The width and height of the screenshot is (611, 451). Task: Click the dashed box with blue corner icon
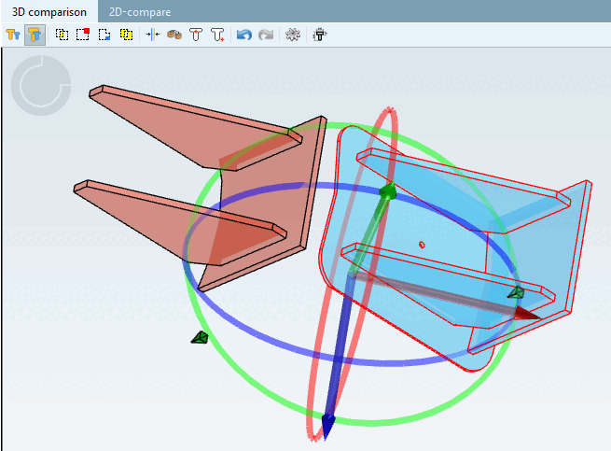click(x=104, y=35)
